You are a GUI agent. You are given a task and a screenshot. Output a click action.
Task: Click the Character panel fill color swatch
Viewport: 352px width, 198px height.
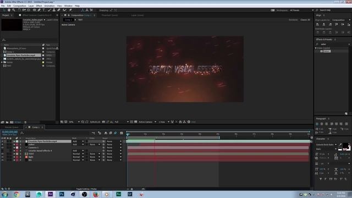coord(345,145)
